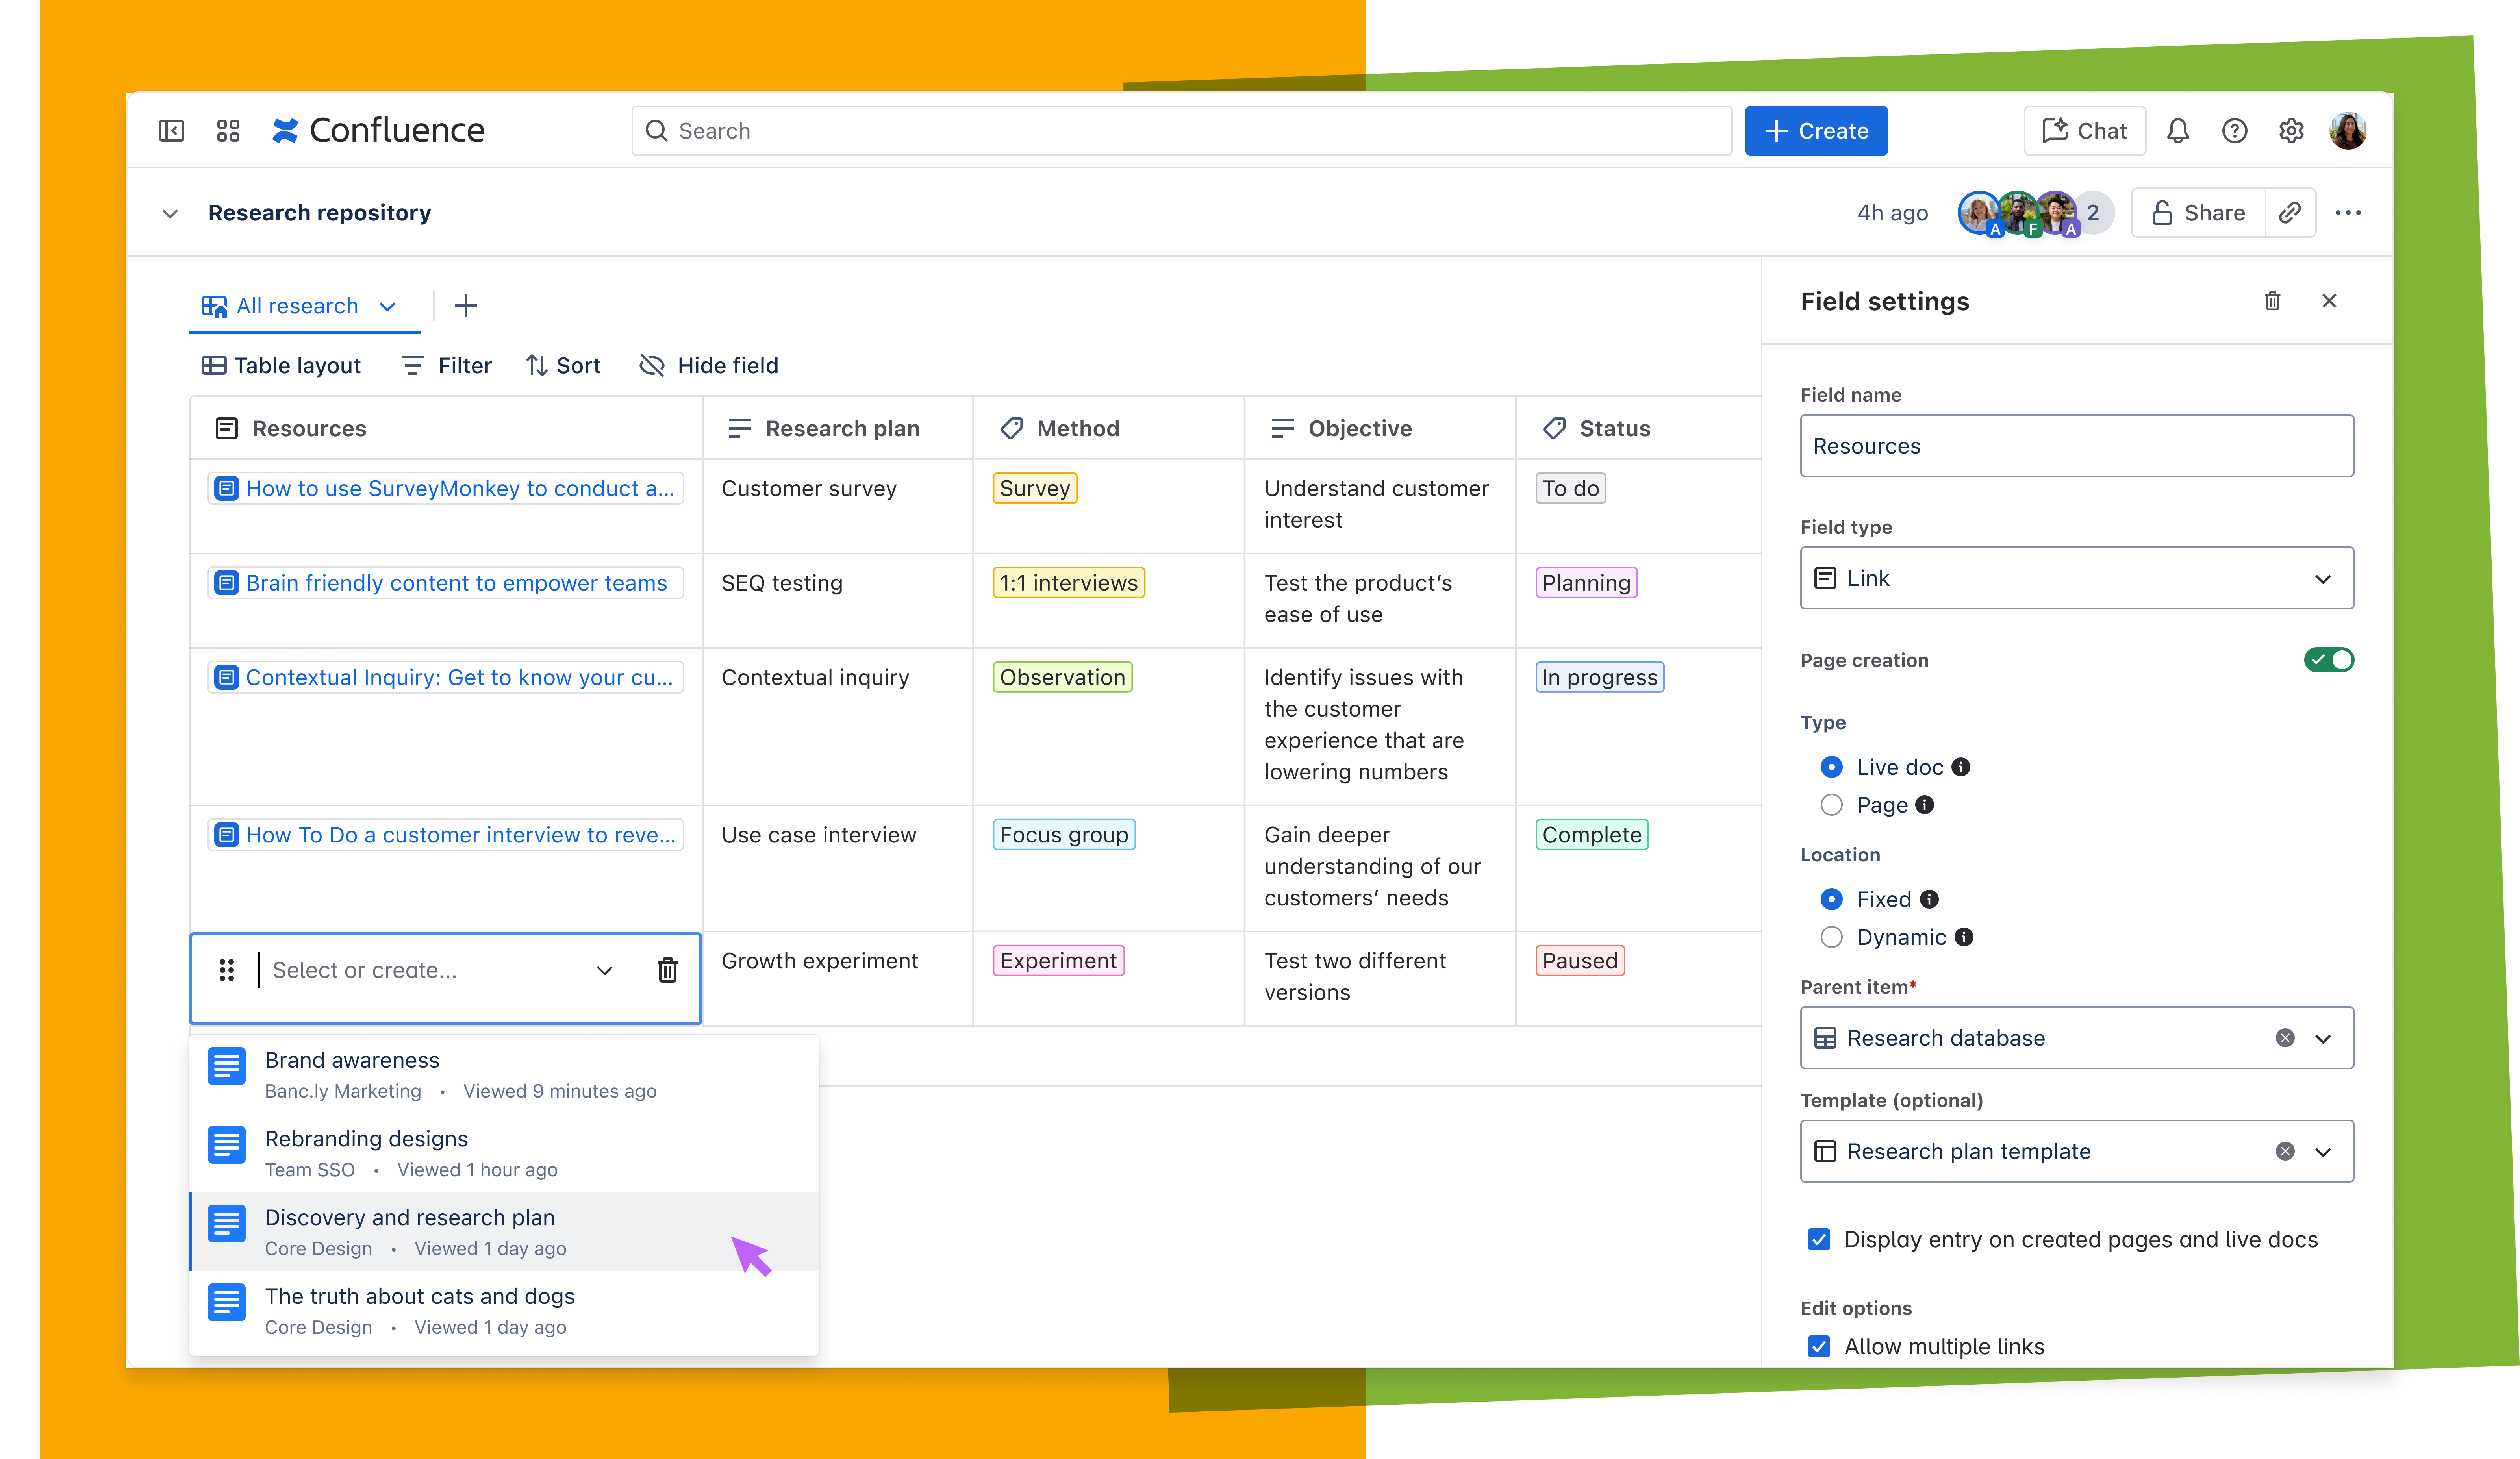Open the more actions ellipsis menu
Image resolution: width=2520 pixels, height=1459 pixels.
pos(2347,213)
